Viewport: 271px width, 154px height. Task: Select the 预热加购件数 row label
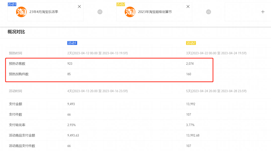point(19,74)
